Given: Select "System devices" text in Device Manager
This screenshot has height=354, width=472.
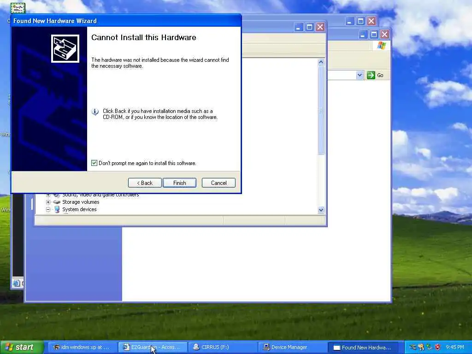Looking at the screenshot, I should [x=79, y=209].
